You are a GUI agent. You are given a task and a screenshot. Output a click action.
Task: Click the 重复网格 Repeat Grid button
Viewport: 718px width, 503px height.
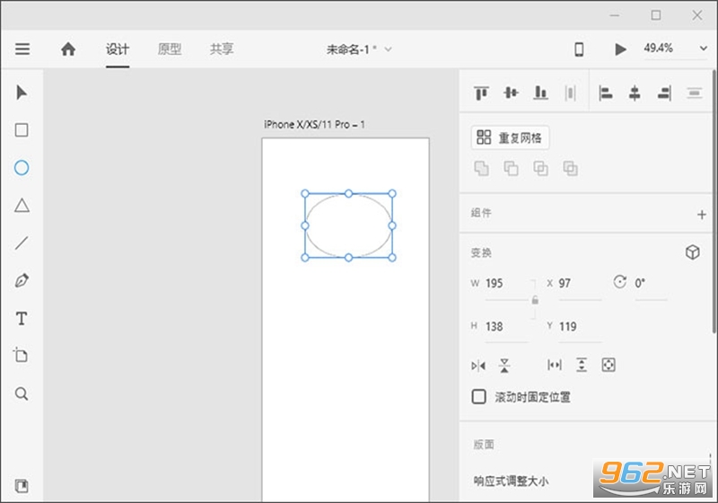510,137
